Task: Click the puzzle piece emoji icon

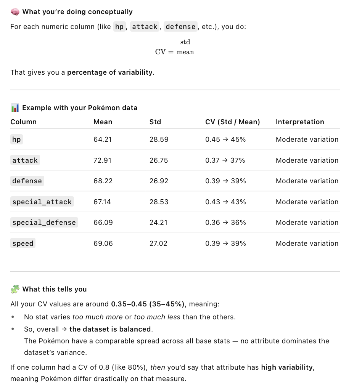Action: click(15, 289)
